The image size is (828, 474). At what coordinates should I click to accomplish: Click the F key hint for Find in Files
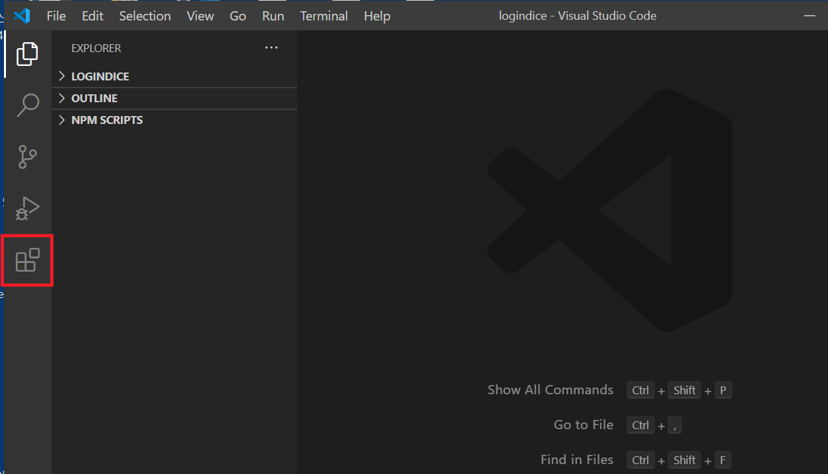723,460
